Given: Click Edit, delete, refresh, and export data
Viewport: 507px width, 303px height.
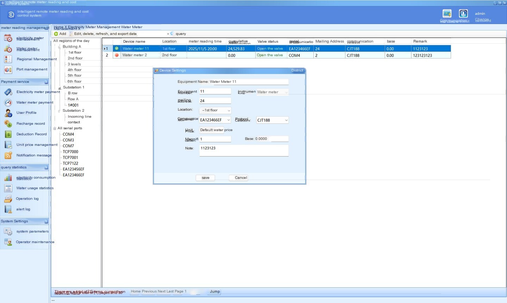Looking at the screenshot, I should coord(105,34).
